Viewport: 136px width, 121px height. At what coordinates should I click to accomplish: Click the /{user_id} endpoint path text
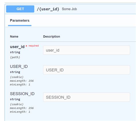48,9
